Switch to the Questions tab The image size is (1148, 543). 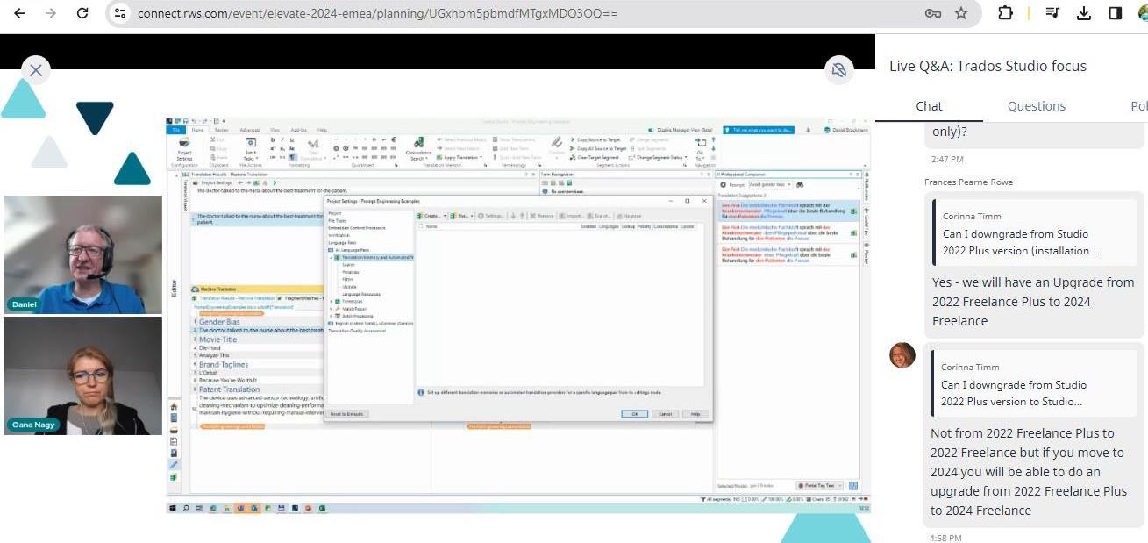point(1037,106)
